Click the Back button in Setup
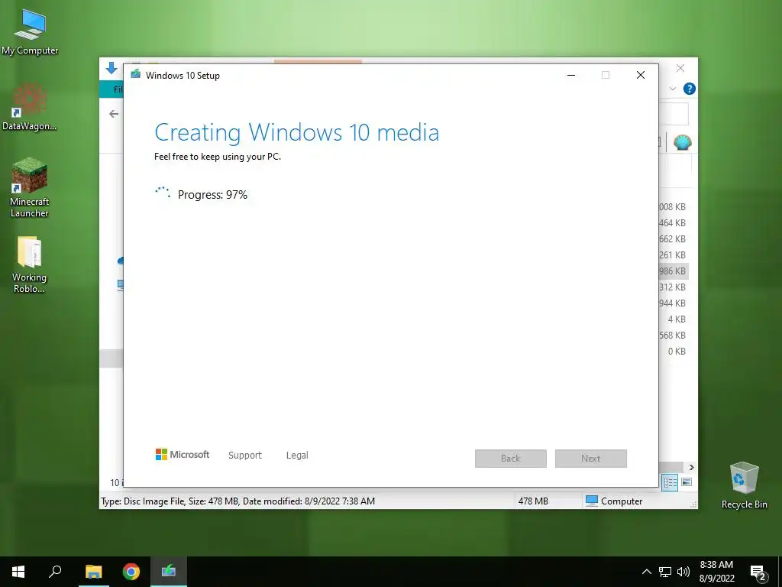782x587 pixels. click(511, 459)
